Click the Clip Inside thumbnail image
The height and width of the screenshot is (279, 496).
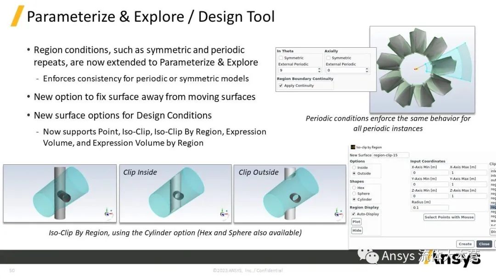175,193
